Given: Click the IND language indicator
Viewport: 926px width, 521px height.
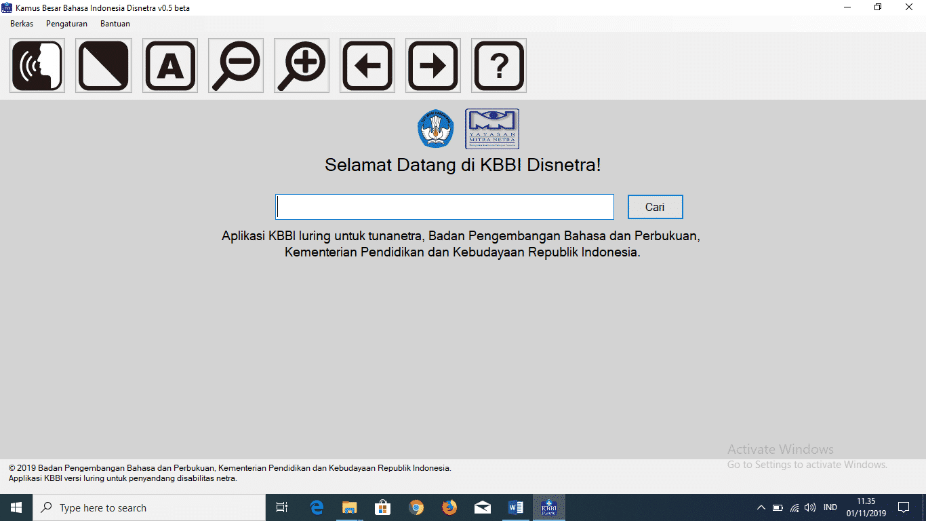Looking at the screenshot, I should click(x=830, y=507).
